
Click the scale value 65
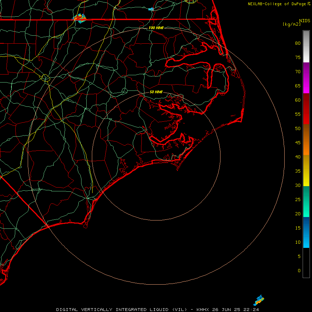(298, 86)
